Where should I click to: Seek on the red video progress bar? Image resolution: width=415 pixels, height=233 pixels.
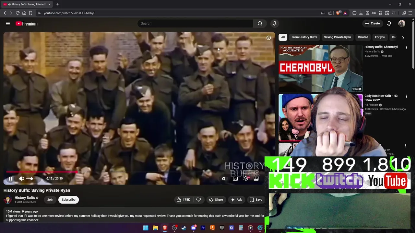click(139, 172)
